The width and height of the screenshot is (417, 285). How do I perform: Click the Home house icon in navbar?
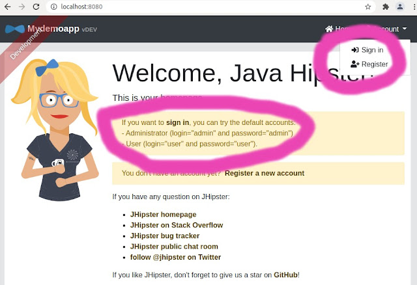pos(329,29)
